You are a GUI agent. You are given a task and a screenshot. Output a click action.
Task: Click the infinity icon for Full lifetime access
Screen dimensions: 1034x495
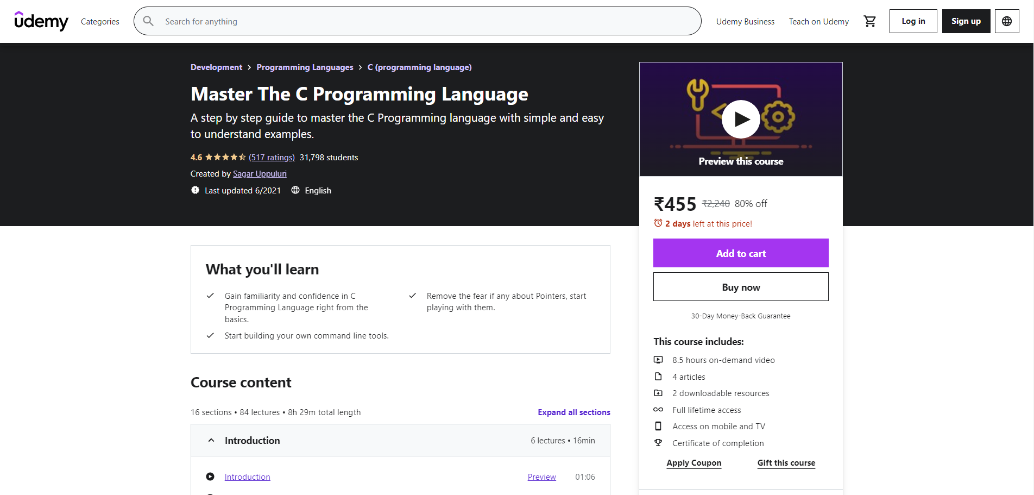point(658,410)
